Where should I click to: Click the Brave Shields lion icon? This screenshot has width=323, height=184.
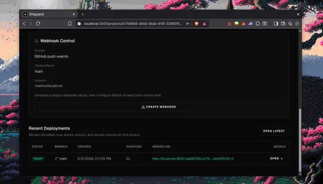197,24
